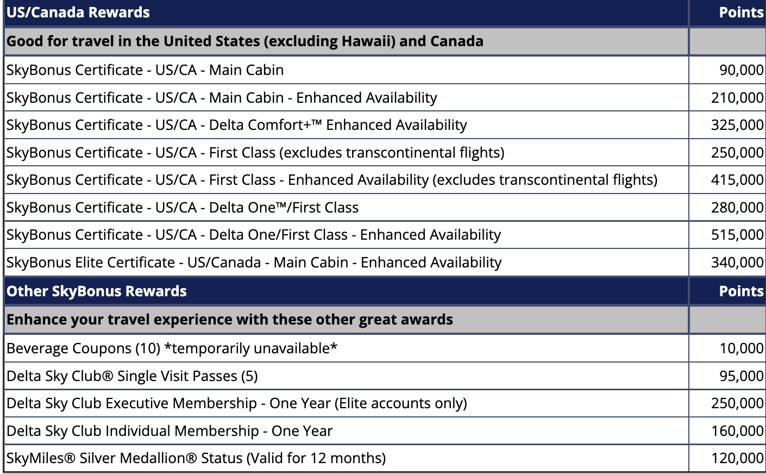The image size is (766, 474).
Task: Select the SkyBonus Elite Certificate row
Action: (x=254, y=263)
